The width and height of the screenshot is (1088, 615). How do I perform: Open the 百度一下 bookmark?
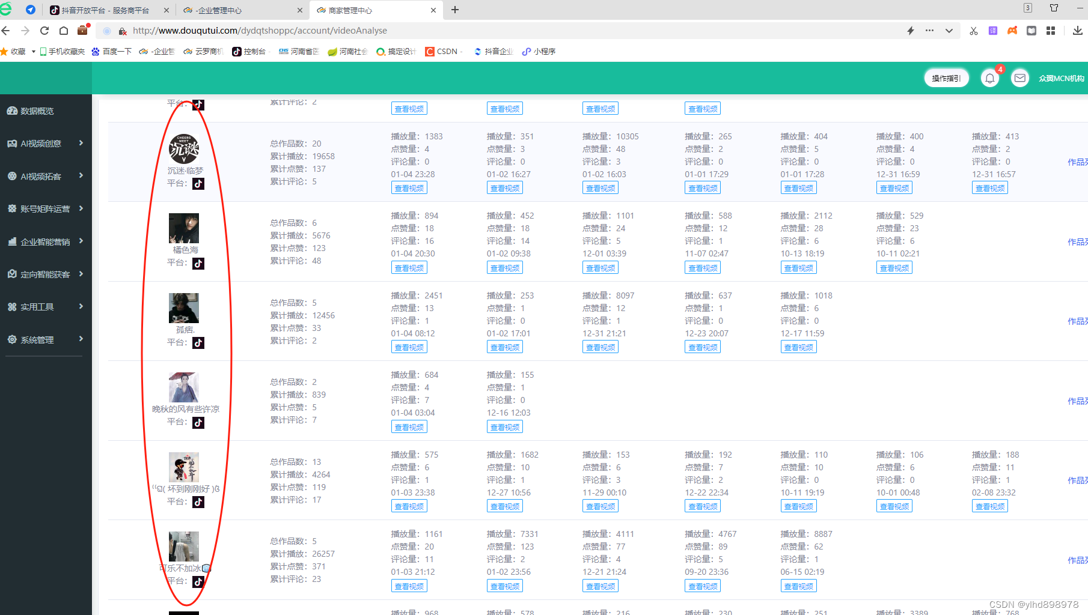pyautogui.click(x=112, y=52)
